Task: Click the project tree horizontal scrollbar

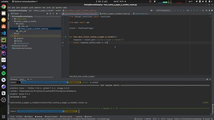Action: pos(31,77)
